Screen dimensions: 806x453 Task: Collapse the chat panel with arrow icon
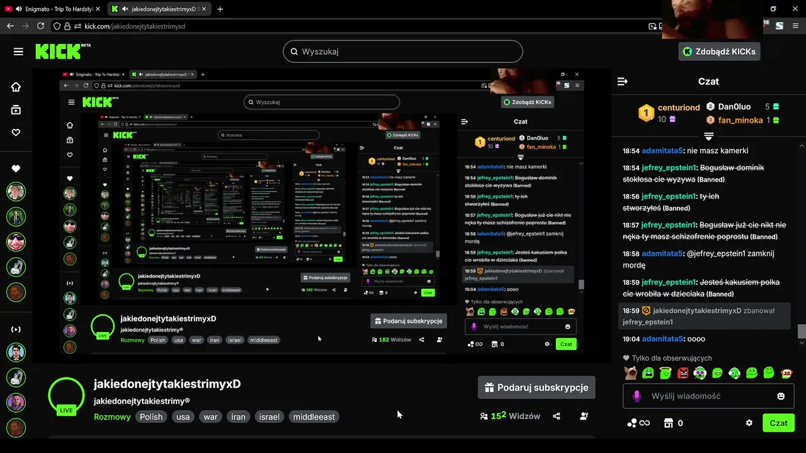623,82
